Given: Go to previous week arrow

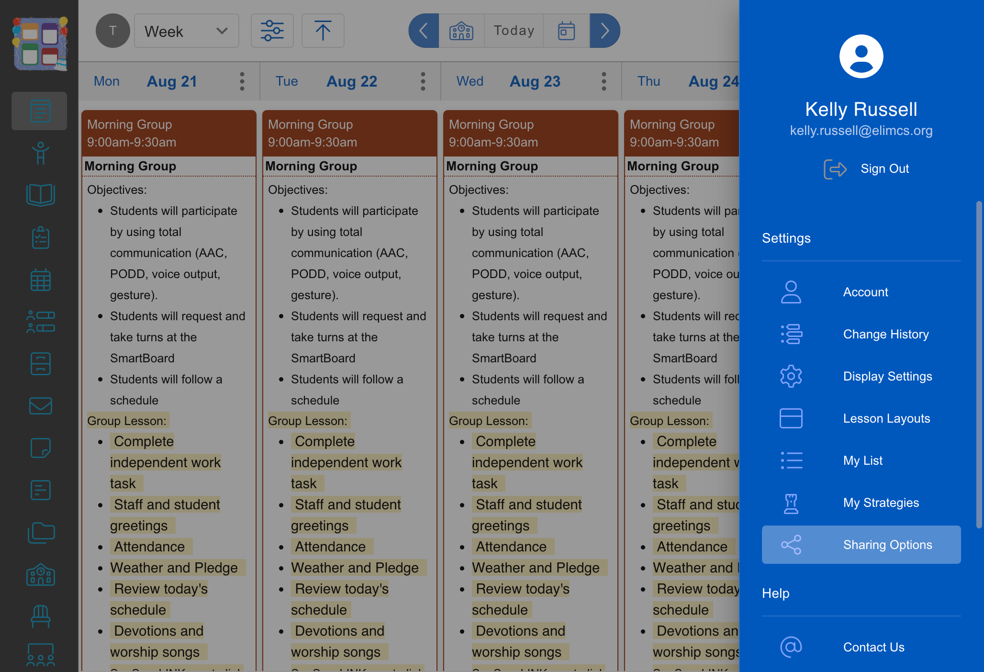Looking at the screenshot, I should (424, 31).
